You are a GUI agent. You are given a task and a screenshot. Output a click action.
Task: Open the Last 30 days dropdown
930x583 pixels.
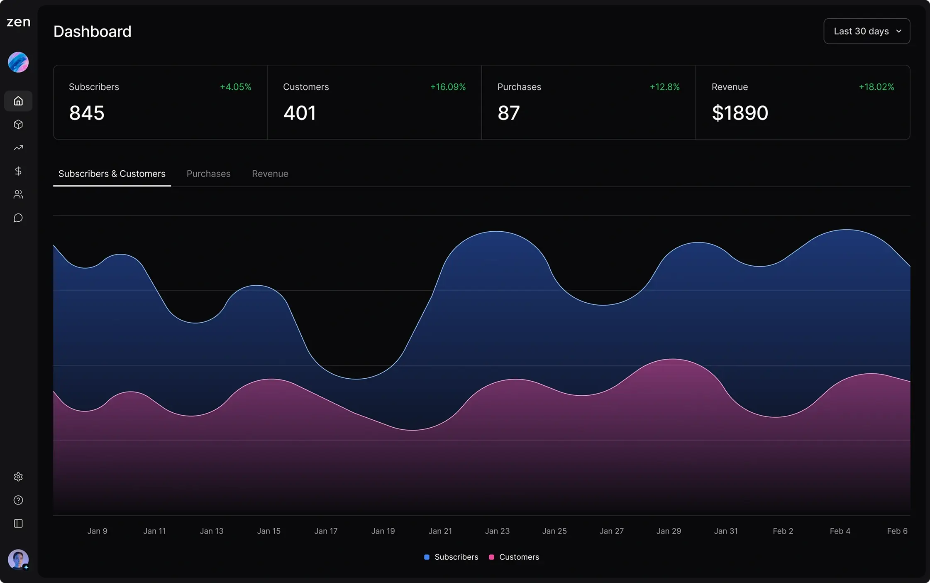tap(866, 31)
